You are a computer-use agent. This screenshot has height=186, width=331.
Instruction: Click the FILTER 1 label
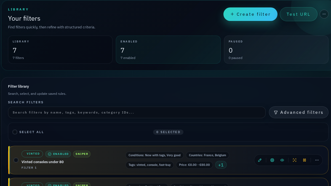click(x=29, y=168)
